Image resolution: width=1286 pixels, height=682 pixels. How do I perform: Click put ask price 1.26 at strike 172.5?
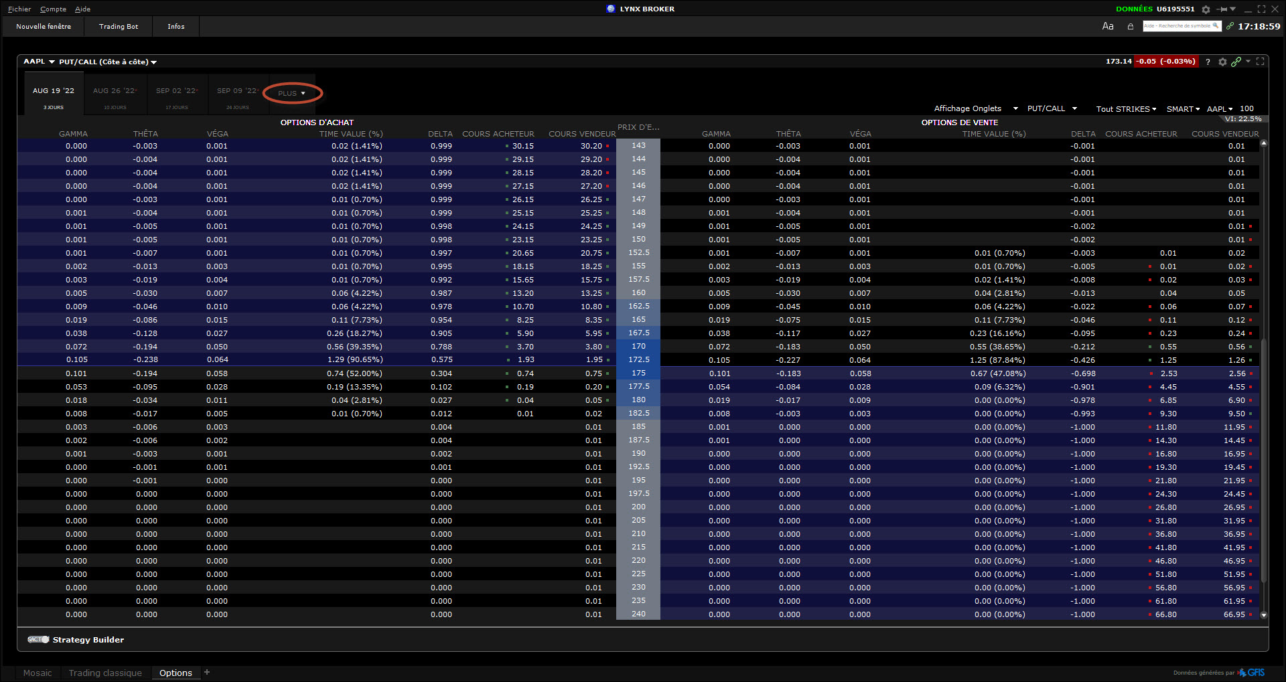(1237, 360)
